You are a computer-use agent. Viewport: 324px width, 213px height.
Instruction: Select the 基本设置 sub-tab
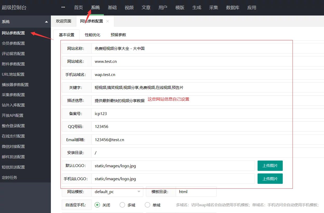click(66, 35)
